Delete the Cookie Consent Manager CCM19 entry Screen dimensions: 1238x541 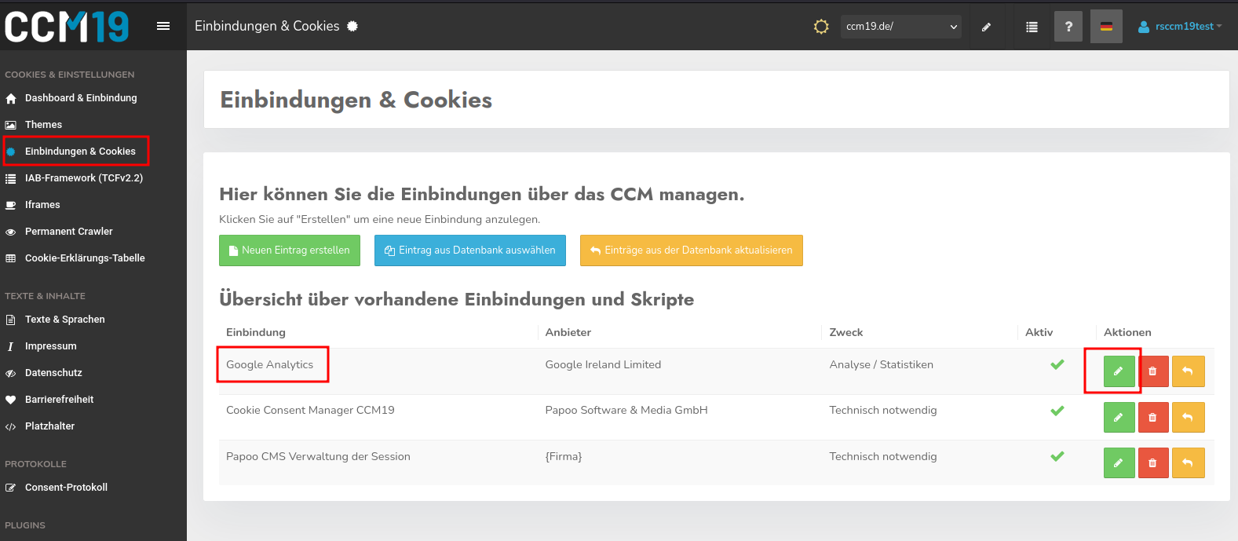[x=1152, y=418]
